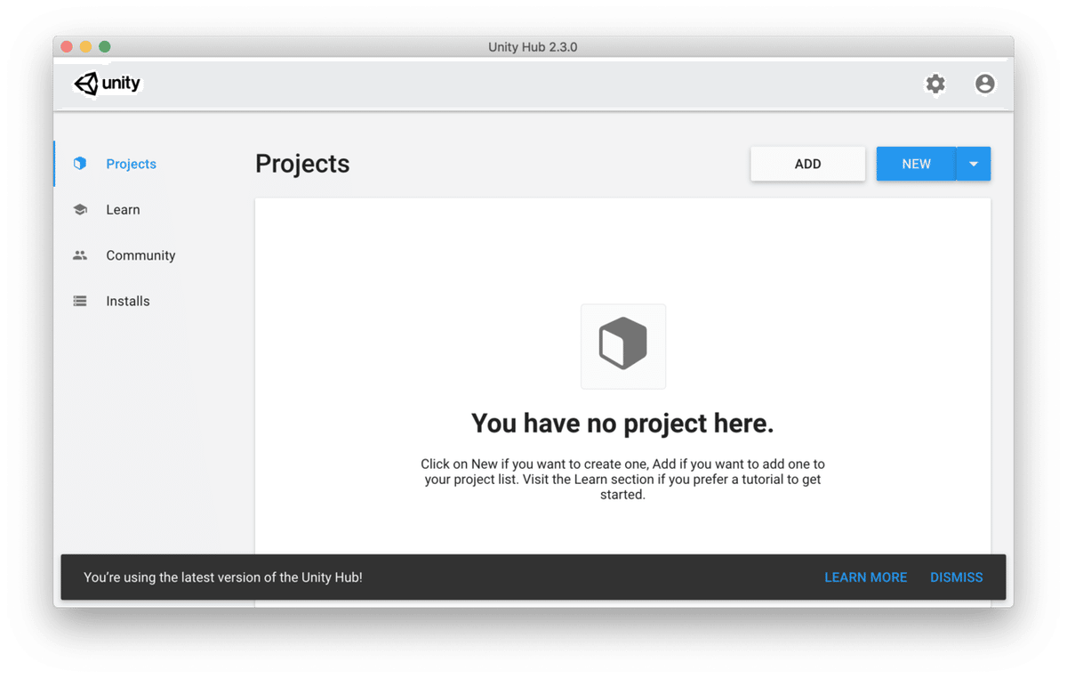
Task: Dismiss the update notification
Action: pos(957,577)
